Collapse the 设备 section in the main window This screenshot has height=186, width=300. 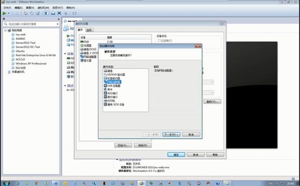tap(65, 54)
